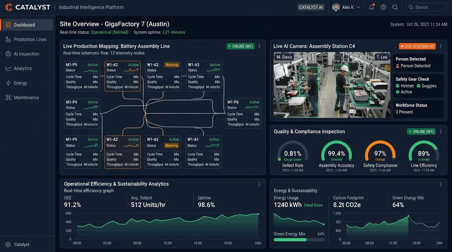The width and height of the screenshot is (452, 252).
Task: Click the Catalyst logo icon in header
Action: [9, 7]
